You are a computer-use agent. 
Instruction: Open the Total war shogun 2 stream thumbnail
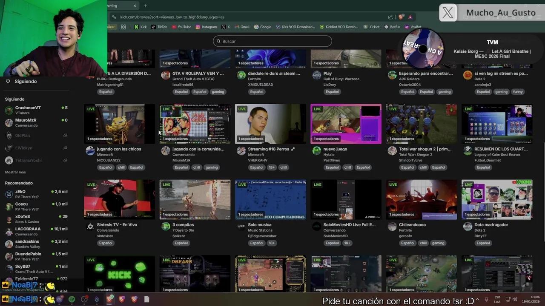tap(422, 124)
